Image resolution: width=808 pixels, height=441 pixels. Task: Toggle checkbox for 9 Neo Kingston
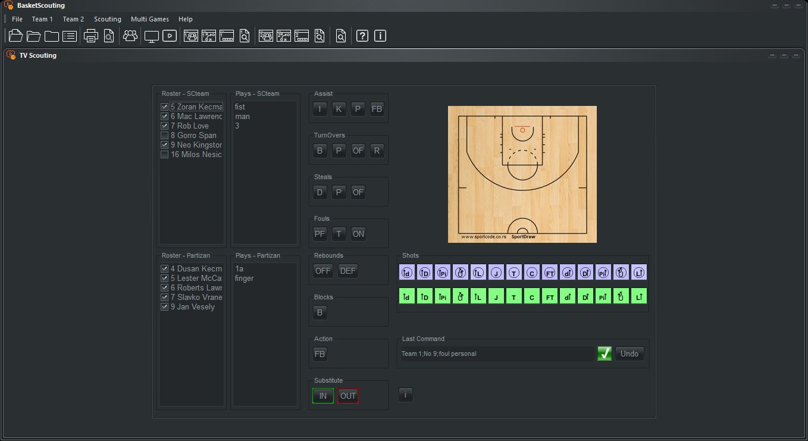click(x=165, y=145)
